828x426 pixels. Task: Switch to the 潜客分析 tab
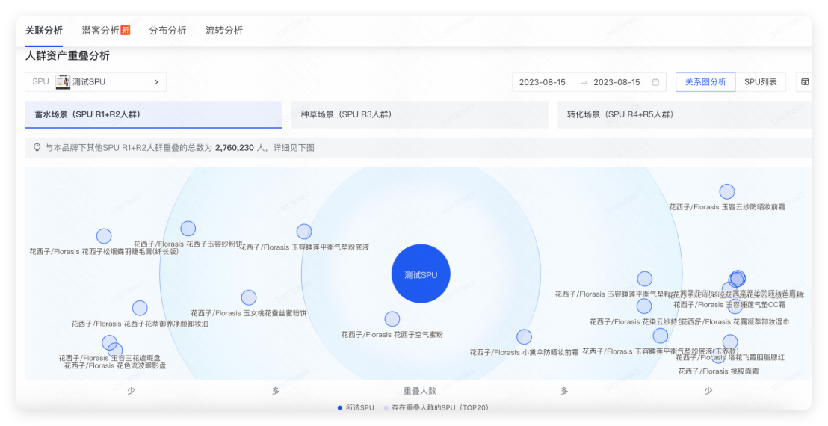100,31
